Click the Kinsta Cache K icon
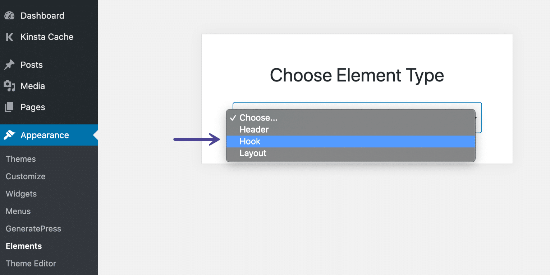This screenshot has width=550, height=275. (x=9, y=37)
